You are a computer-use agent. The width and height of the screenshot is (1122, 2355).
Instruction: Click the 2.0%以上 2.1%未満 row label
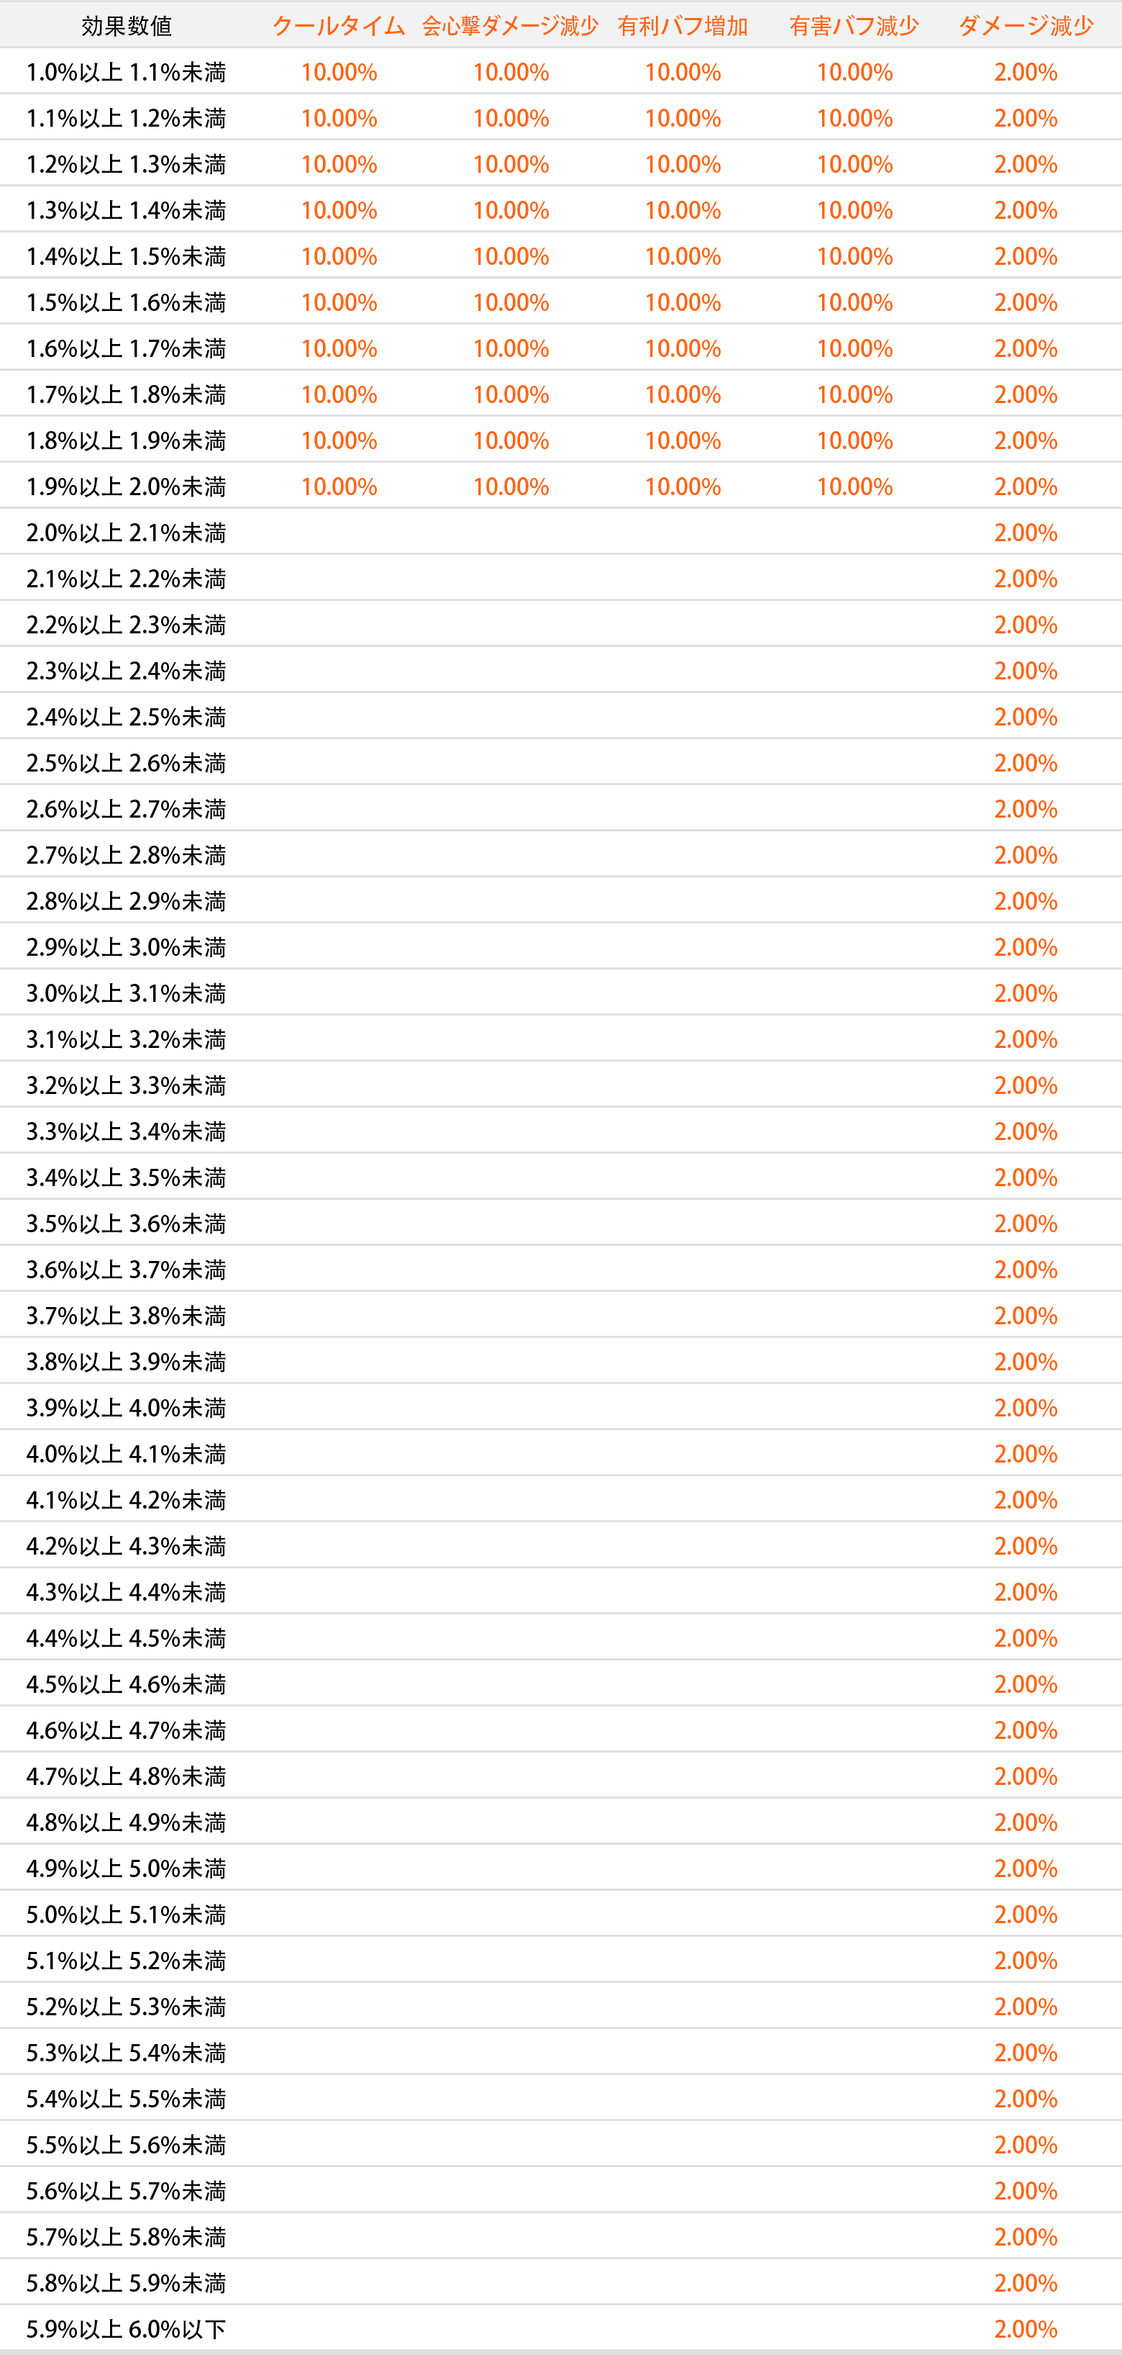pos(126,533)
